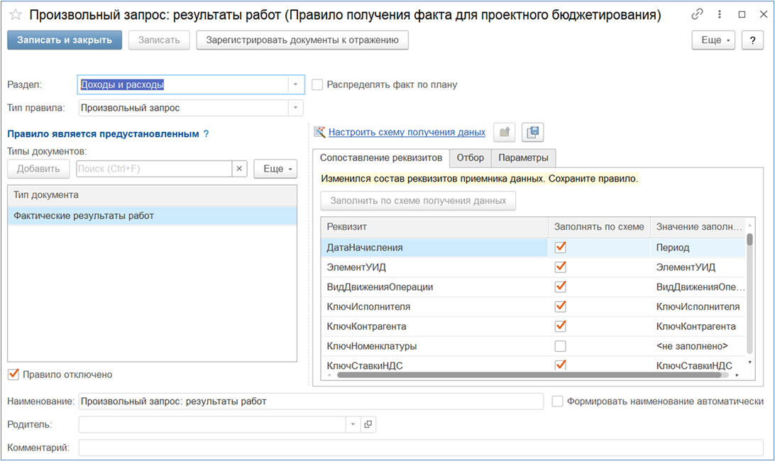This screenshot has height=461, width=775.
Task: Tick the КлючНоменклатуры fill-by-schema checkbox
Action: [x=561, y=346]
